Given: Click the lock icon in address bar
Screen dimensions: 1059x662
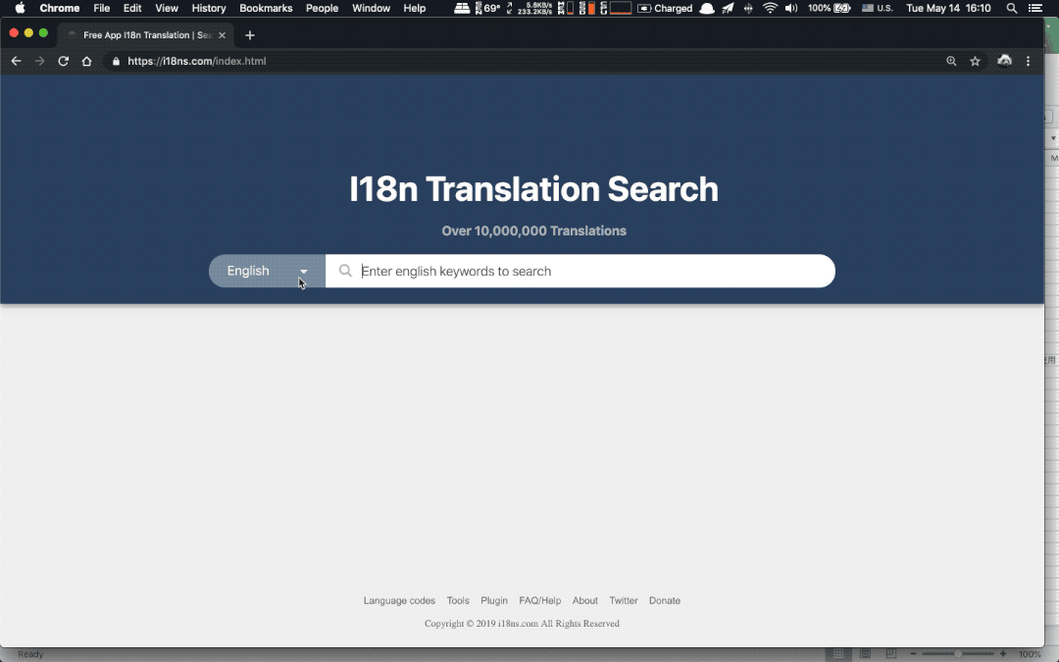Looking at the screenshot, I should coord(116,61).
